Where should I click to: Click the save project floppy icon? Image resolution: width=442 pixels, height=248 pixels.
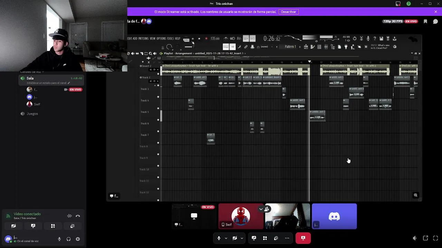pos(381,38)
